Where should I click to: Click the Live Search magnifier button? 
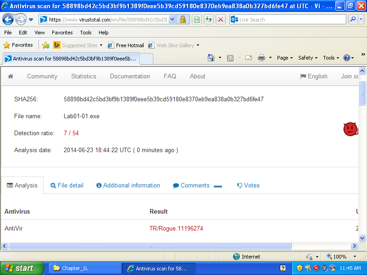point(353,19)
